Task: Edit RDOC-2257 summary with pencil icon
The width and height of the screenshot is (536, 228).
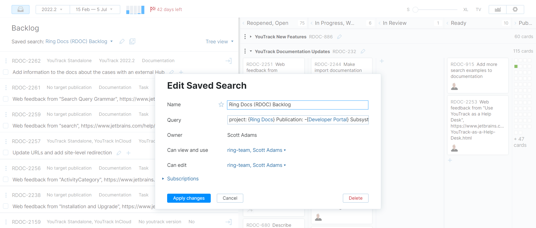Action: tap(119, 153)
